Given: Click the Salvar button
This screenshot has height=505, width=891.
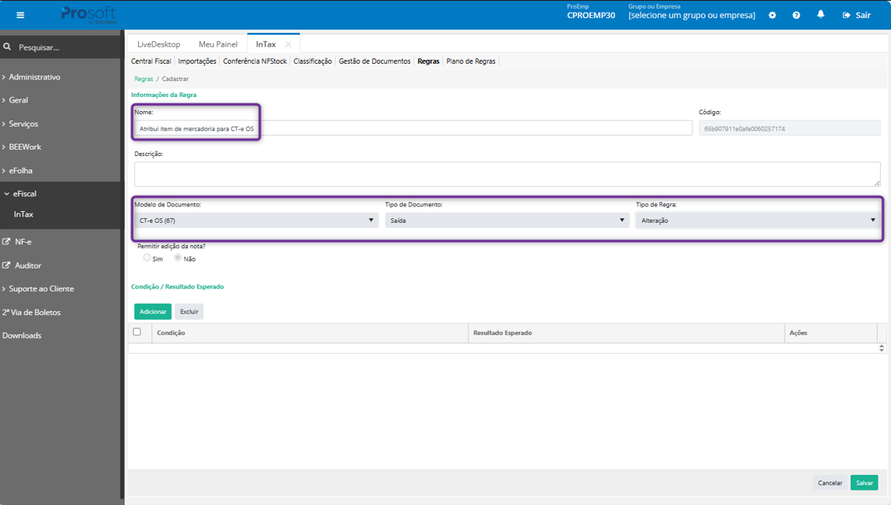Looking at the screenshot, I should coord(864,483).
